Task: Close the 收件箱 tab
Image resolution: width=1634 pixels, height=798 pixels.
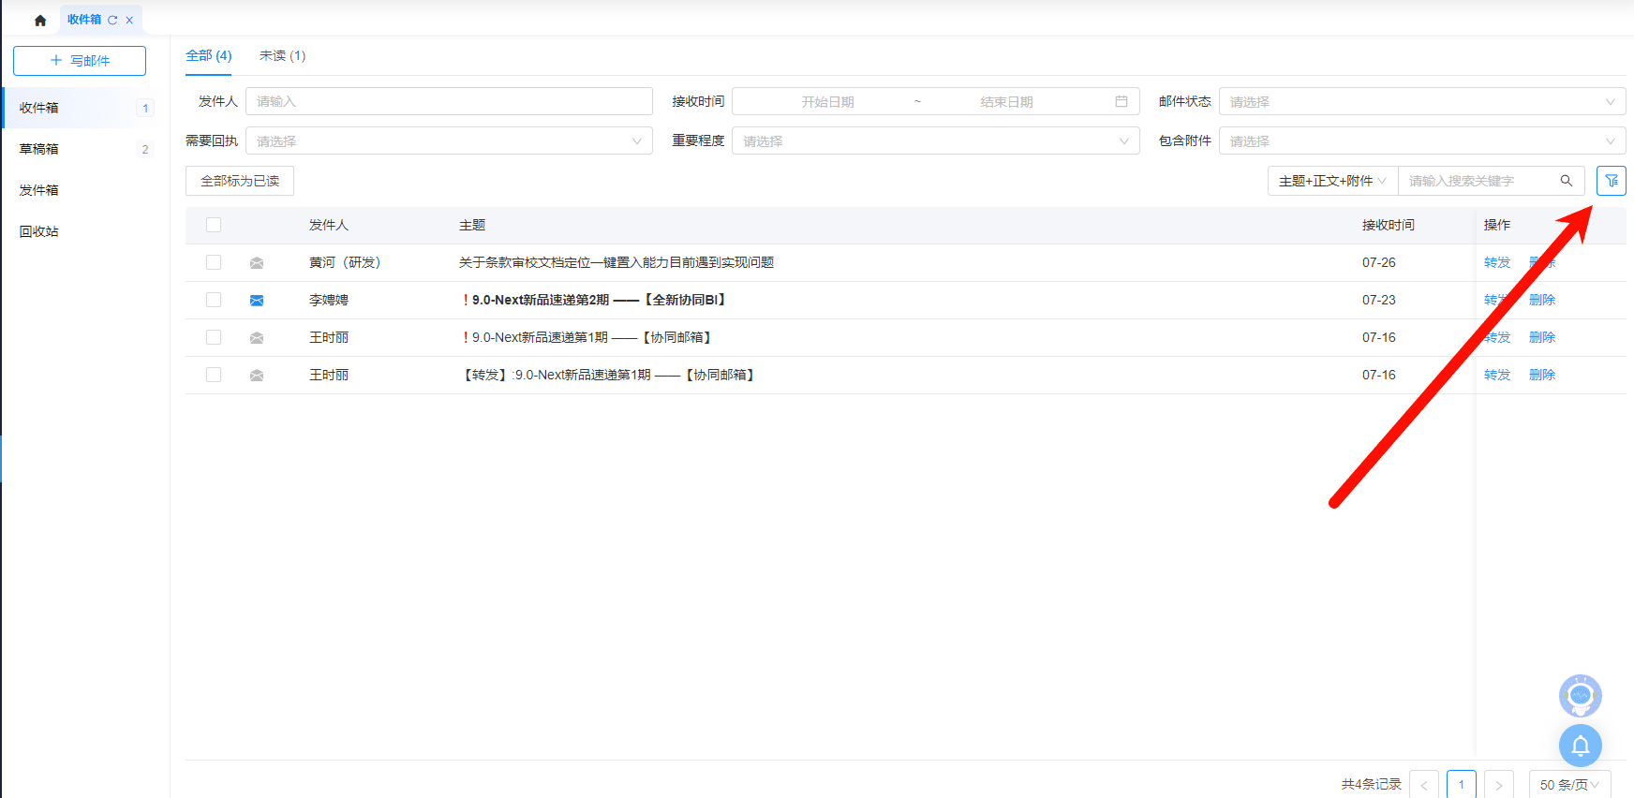Action: [129, 20]
